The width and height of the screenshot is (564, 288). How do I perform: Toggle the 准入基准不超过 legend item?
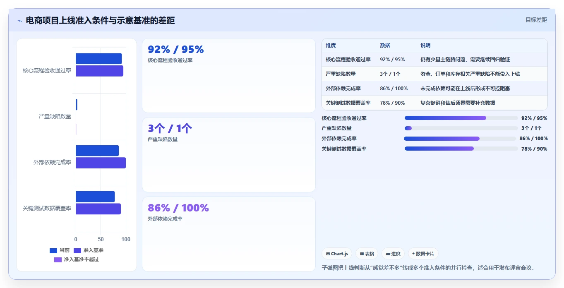pyautogui.click(x=77, y=259)
